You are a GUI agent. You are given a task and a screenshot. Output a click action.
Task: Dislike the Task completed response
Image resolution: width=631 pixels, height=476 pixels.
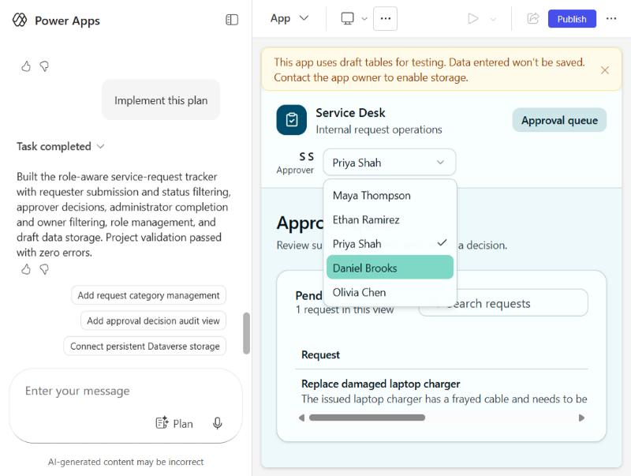pos(44,269)
